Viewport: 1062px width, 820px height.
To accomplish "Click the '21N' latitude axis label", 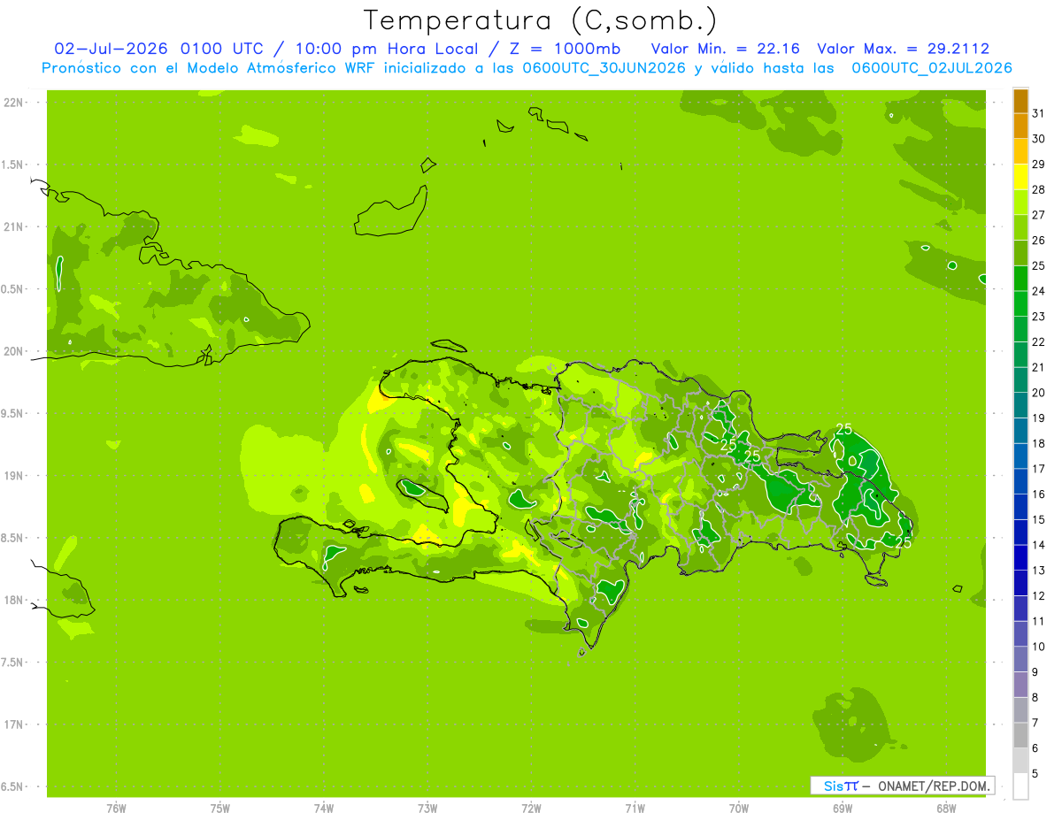I will pos(13,227).
